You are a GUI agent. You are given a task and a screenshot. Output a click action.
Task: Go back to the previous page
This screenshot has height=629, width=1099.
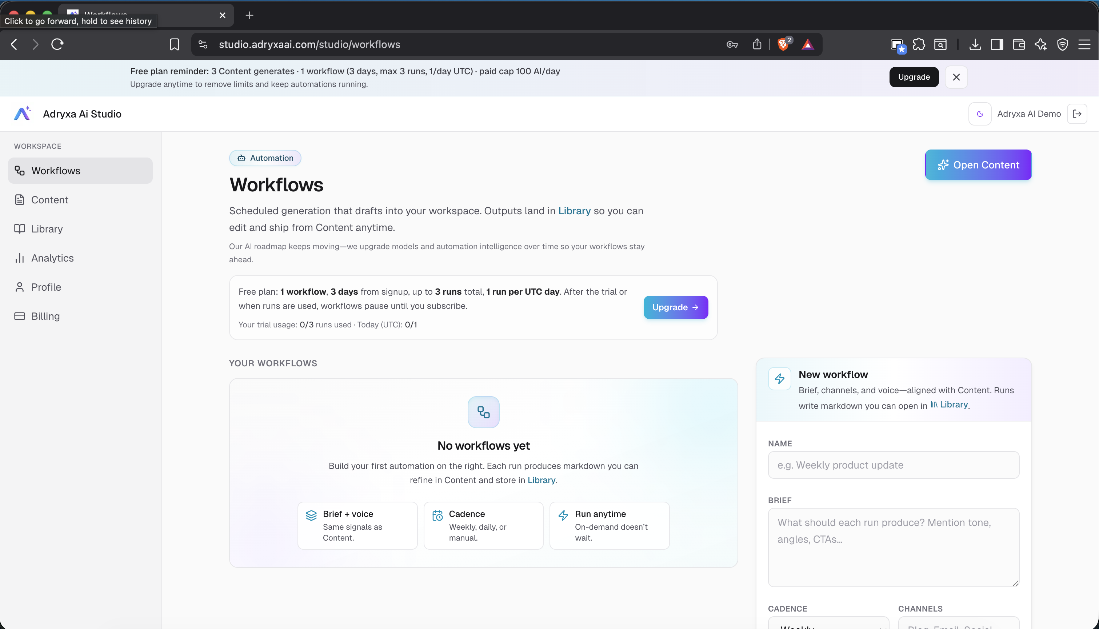point(14,44)
